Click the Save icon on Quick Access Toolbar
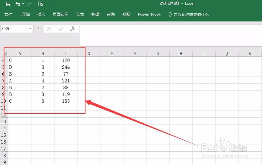262x165 pixels. coord(8,3)
